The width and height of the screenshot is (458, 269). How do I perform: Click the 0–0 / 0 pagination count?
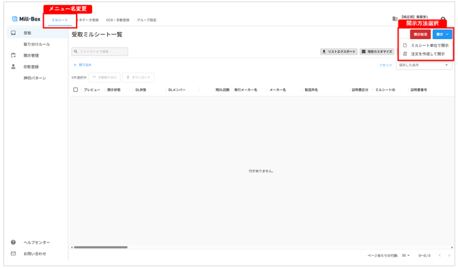click(425, 255)
